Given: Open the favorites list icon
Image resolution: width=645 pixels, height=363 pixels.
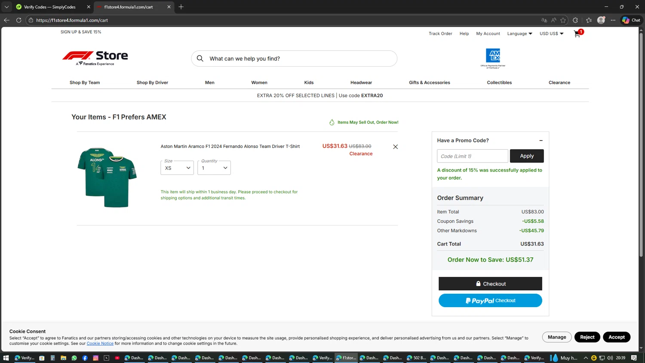Looking at the screenshot, I should [x=589, y=20].
